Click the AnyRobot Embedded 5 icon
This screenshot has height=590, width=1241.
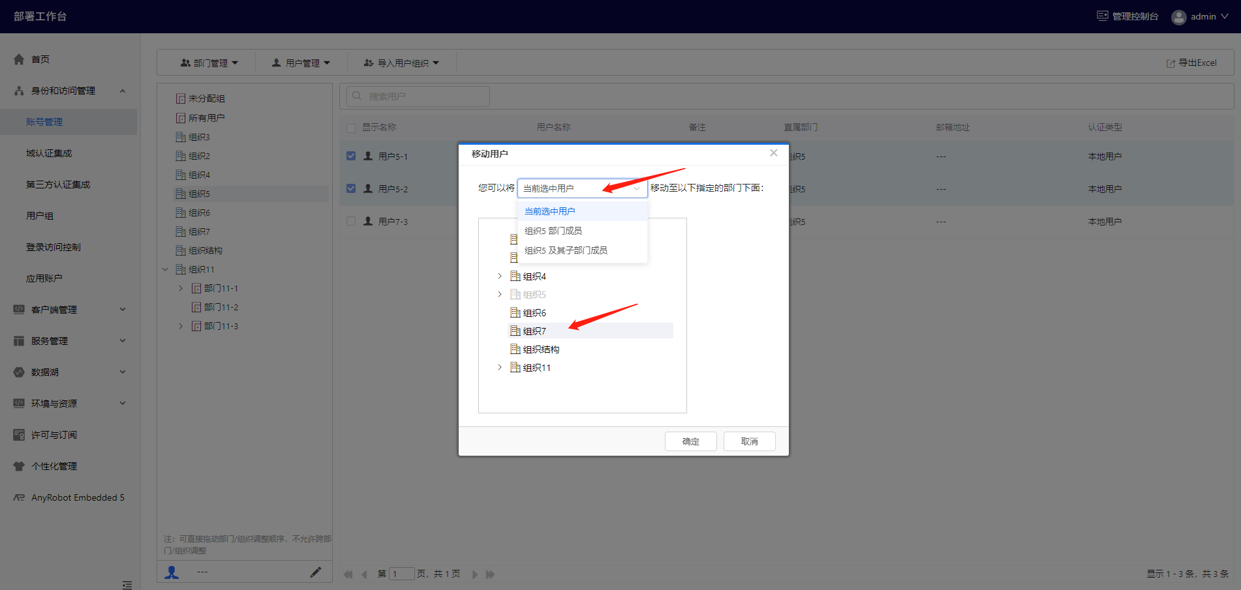coord(19,497)
